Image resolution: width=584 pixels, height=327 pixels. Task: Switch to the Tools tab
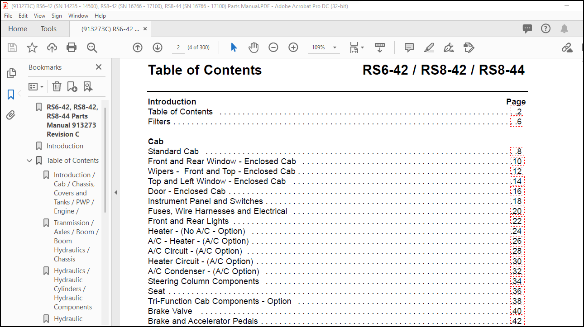pos(48,28)
